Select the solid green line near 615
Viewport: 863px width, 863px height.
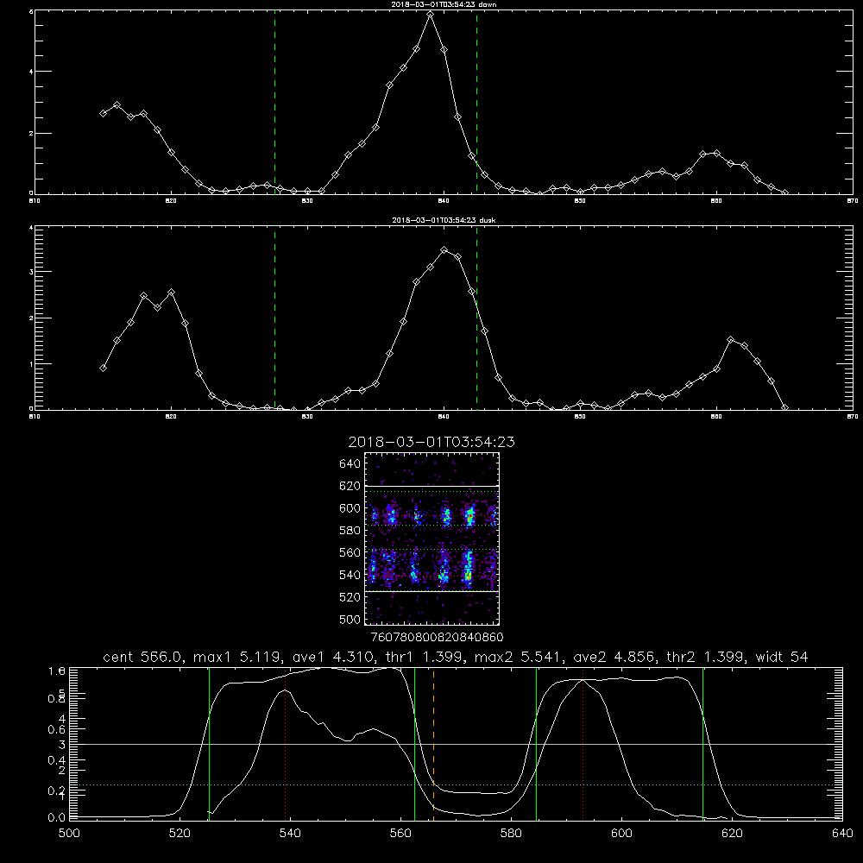tap(702, 743)
